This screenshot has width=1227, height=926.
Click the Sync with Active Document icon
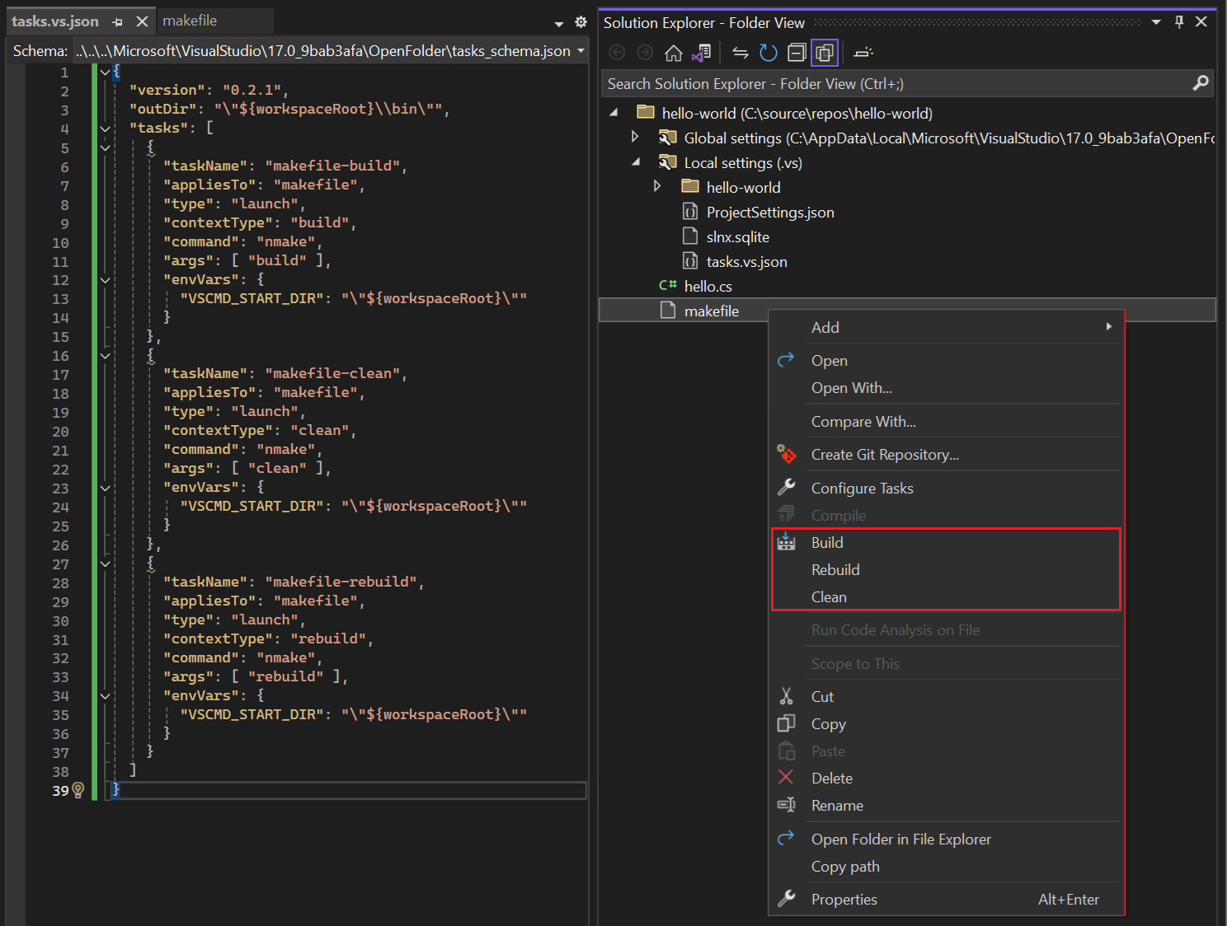(x=740, y=53)
